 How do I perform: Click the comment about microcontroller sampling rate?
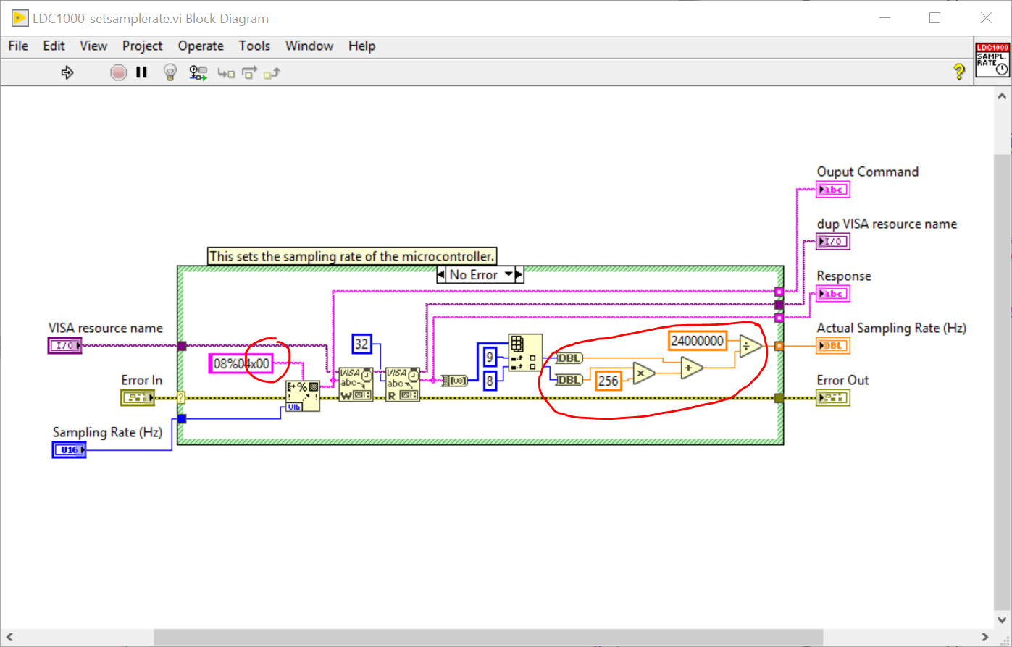coord(352,256)
